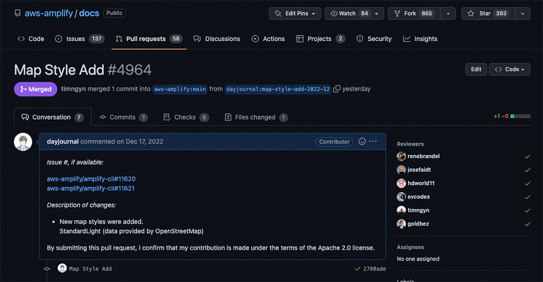Open the dayjournal:map-style-add-2022-12 branch link
Image resolution: width=543 pixels, height=282 pixels.
tap(277, 89)
